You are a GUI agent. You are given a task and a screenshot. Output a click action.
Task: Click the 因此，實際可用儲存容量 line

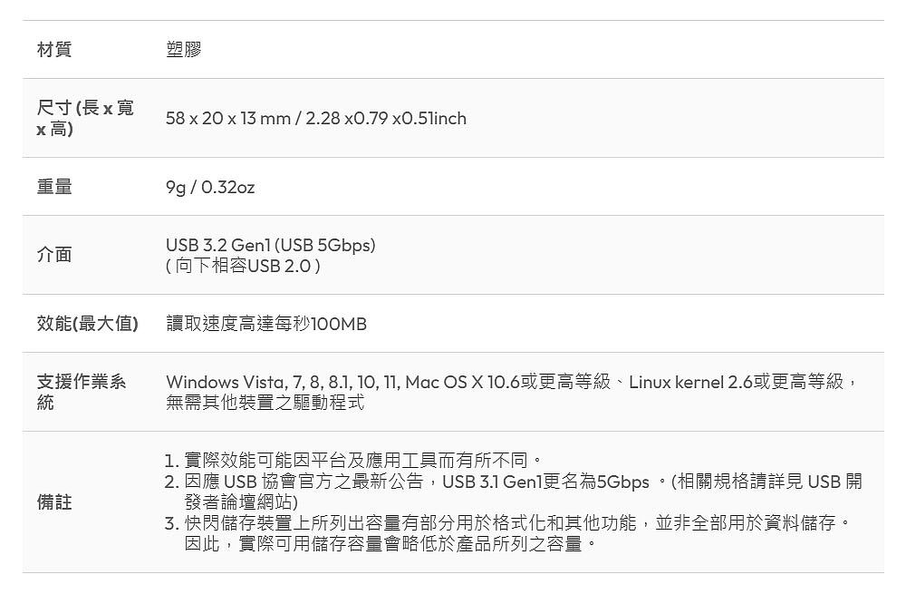click(x=390, y=544)
